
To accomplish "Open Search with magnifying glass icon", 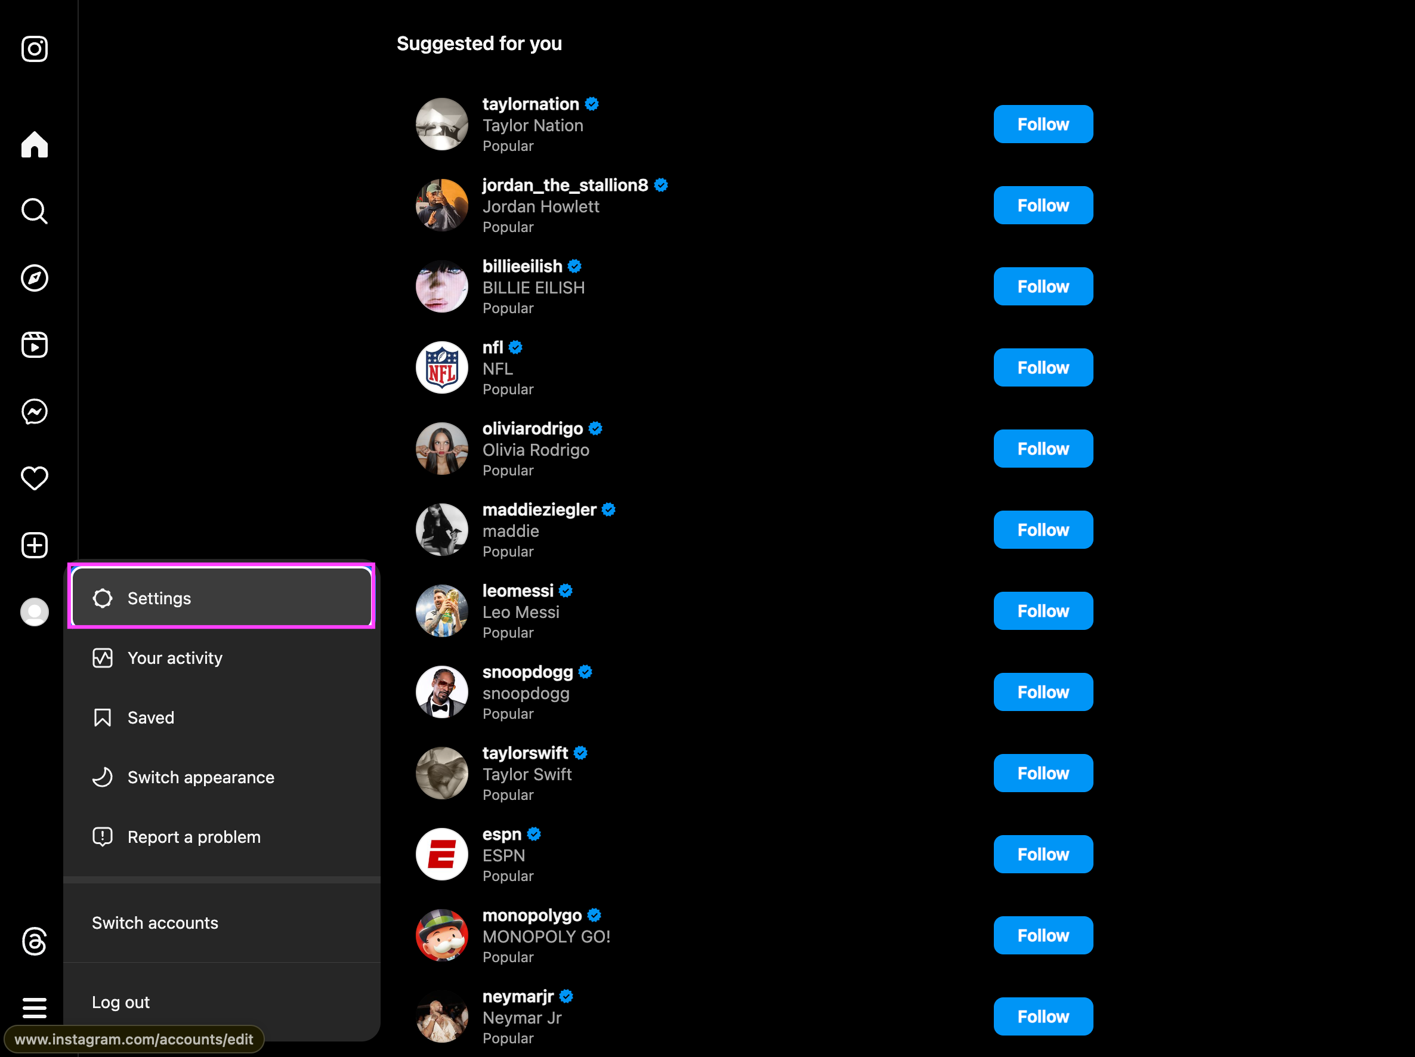I will tap(35, 211).
